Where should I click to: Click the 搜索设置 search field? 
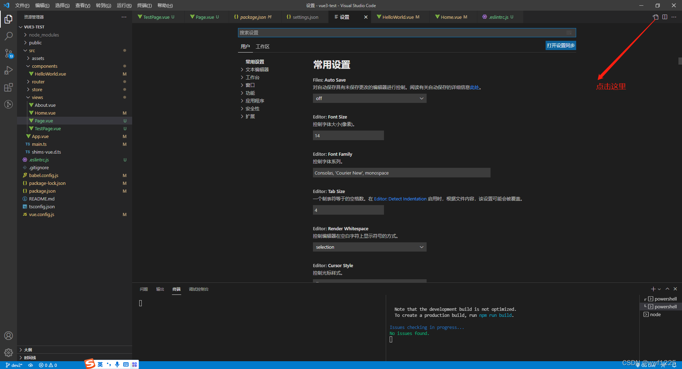[407, 33]
